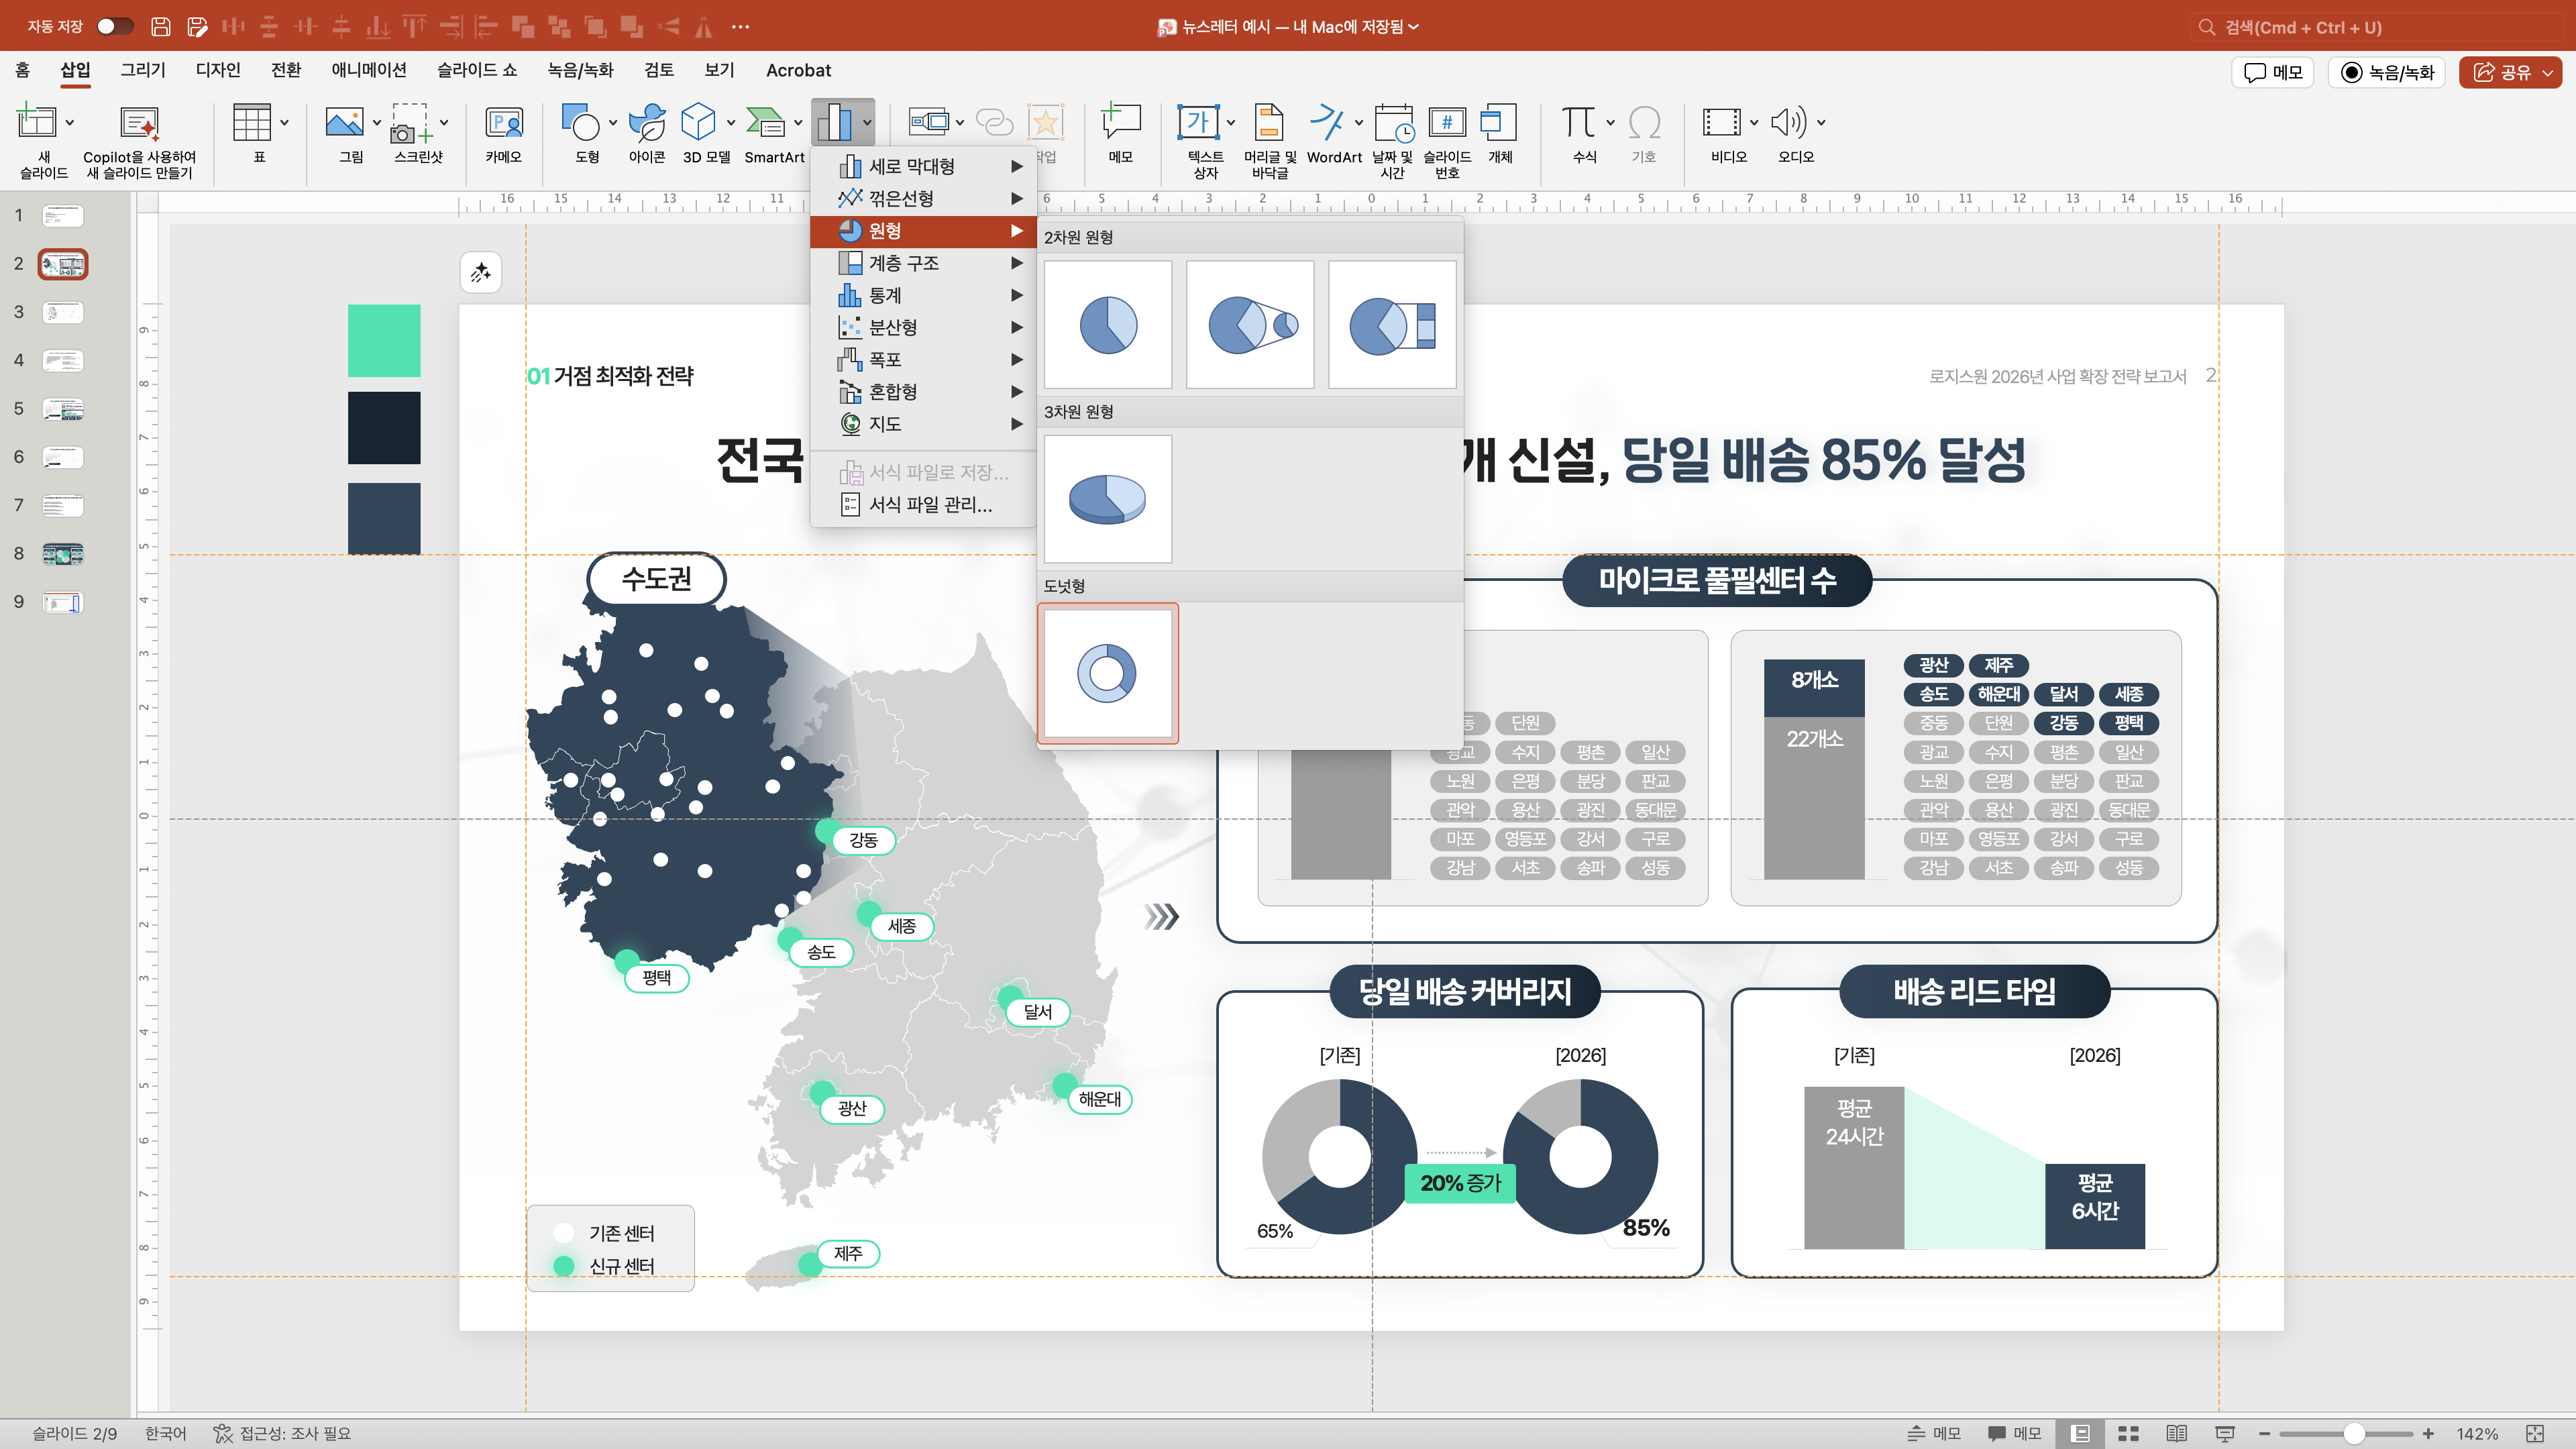Toggle the AutoSave (자동 저장) switch
This screenshot has width=2576, height=1449.
coord(115,26)
